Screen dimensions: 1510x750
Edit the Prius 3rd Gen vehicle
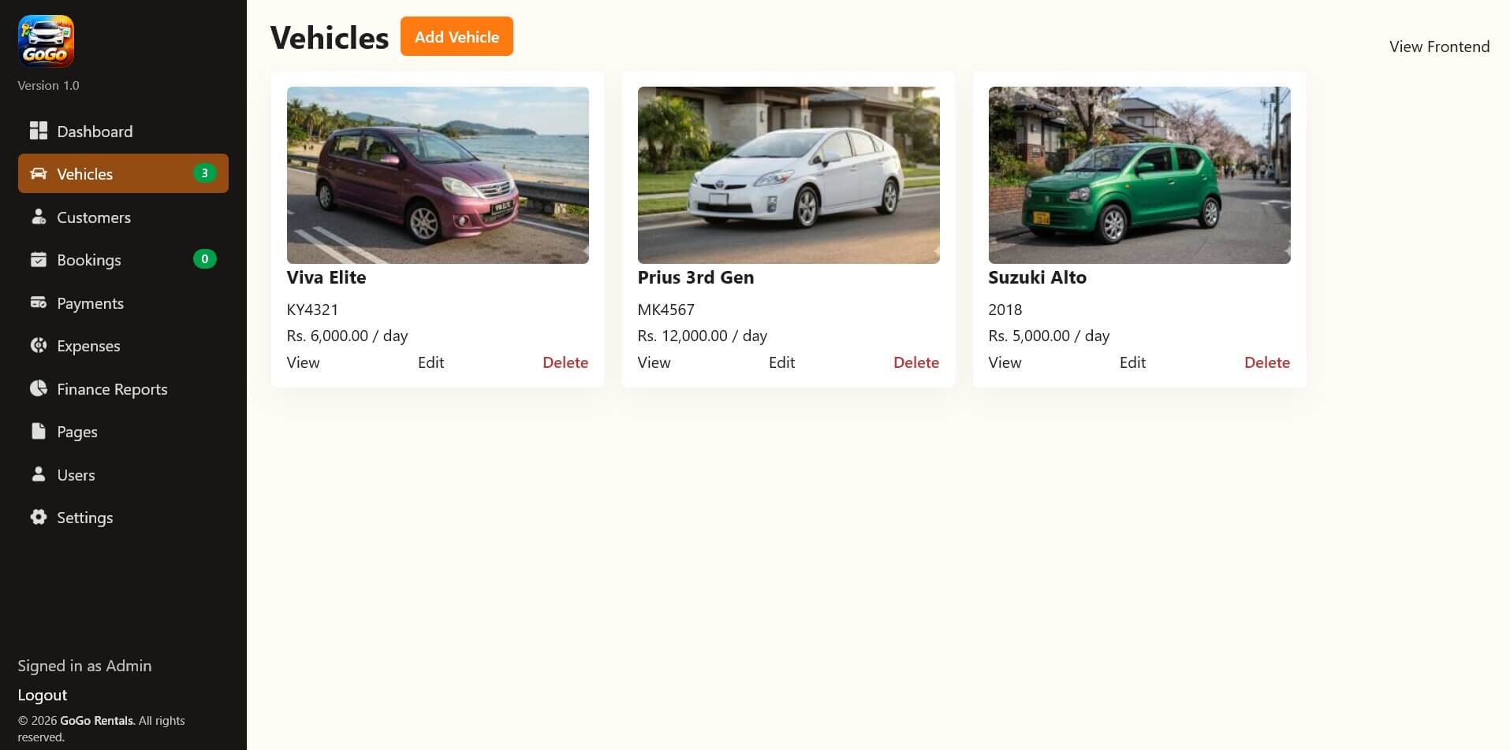[781, 362]
